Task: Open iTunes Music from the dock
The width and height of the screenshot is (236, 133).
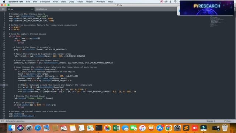Action: click(x=142, y=128)
